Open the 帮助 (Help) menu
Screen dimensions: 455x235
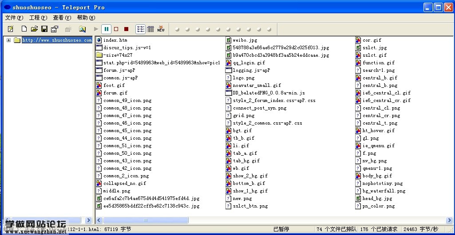click(86, 18)
